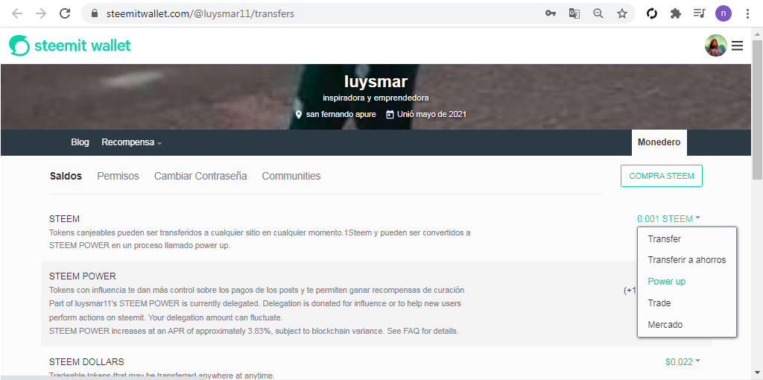Open the Cambiar Contraseña tab
Image resolution: width=763 pixels, height=380 pixels.
pos(200,176)
